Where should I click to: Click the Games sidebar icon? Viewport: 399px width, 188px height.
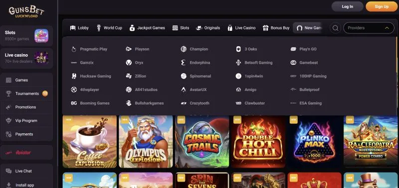pyautogui.click(x=8, y=80)
